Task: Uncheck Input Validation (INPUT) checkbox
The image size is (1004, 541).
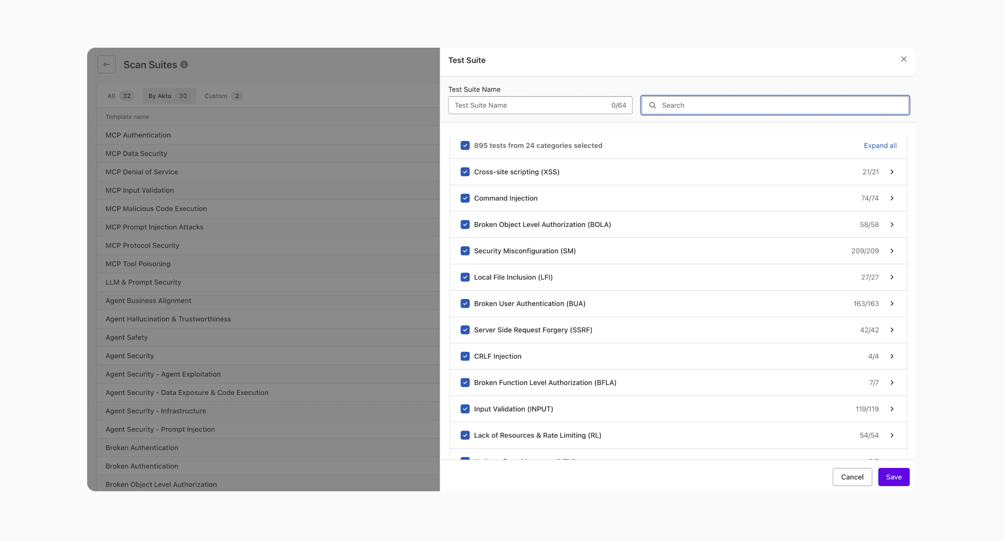Action: pos(465,409)
